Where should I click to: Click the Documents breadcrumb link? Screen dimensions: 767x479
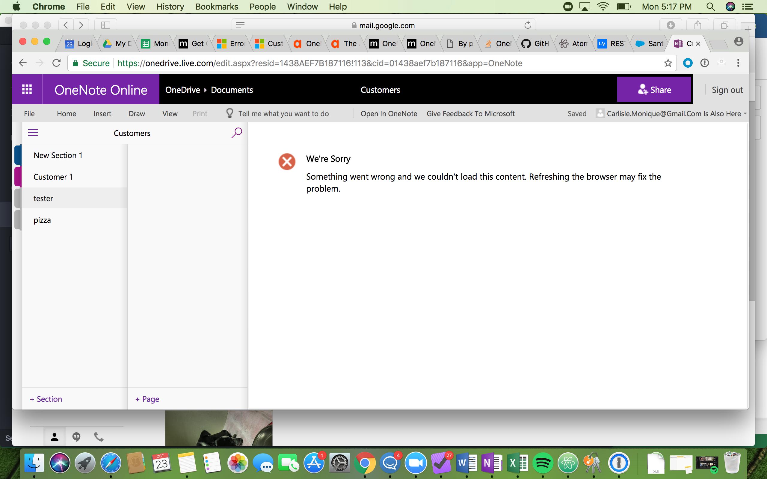(x=232, y=90)
